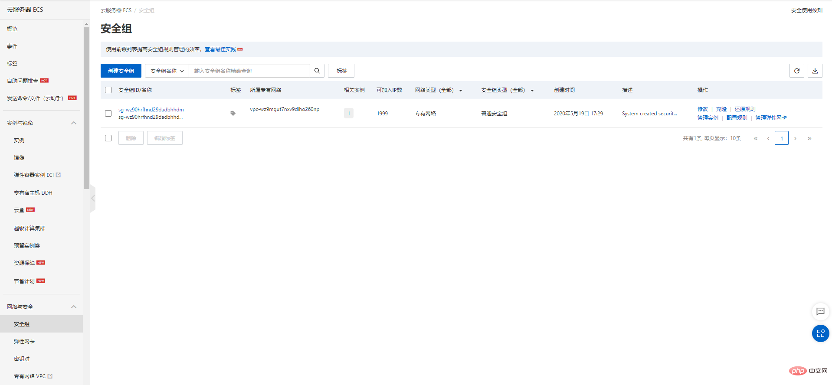
Task: Jump to last page double arrow
Action: [809, 138]
